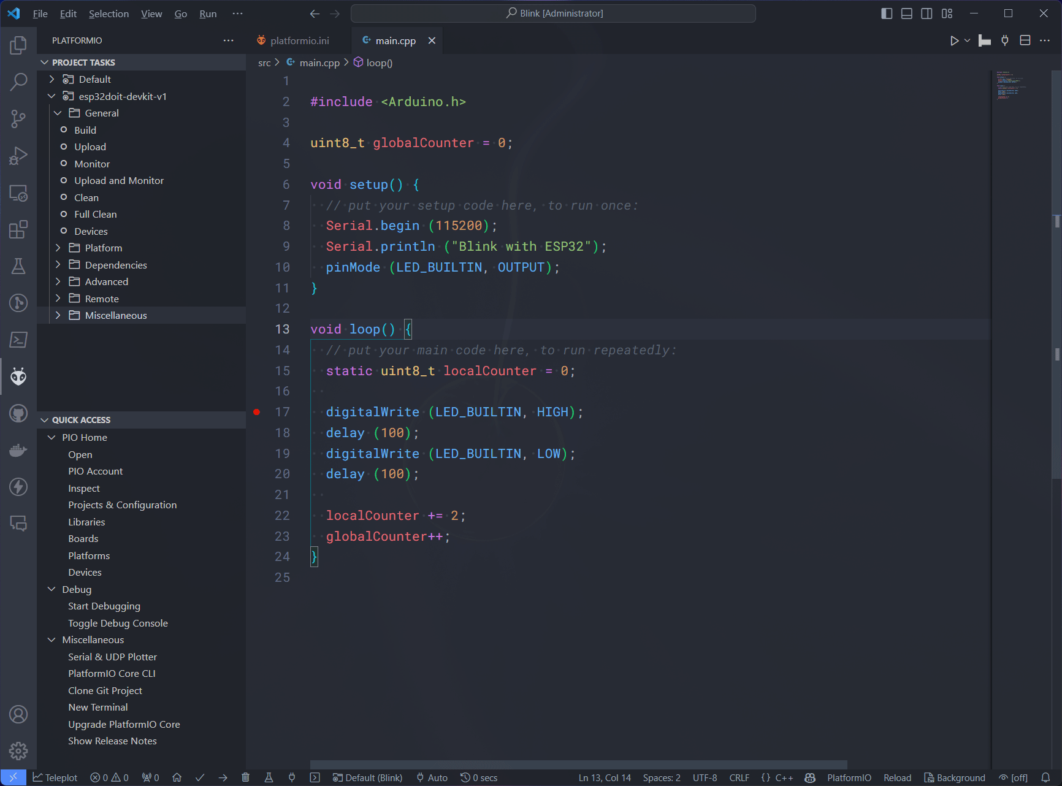The height and width of the screenshot is (786, 1062).
Task: Click split editor icon in editor toolbar
Action: [1025, 40]
